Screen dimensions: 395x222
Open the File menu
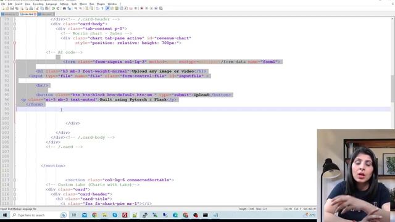[x=3, y=4]
